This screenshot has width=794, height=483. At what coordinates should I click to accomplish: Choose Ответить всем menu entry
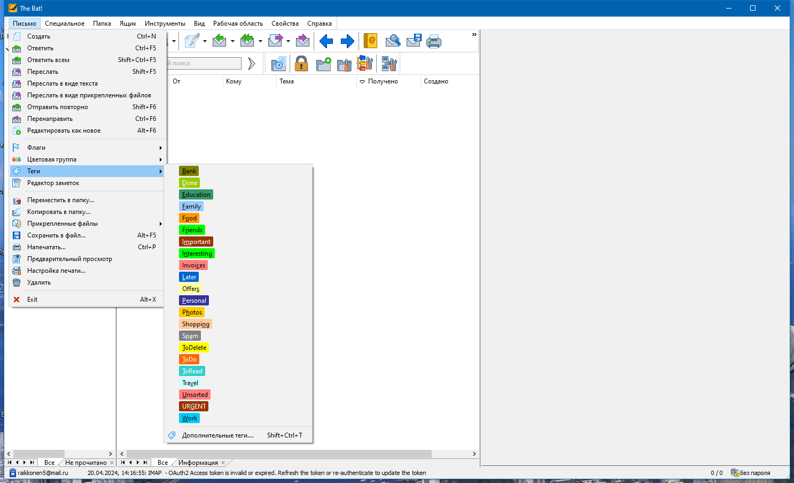click(87, 60)
